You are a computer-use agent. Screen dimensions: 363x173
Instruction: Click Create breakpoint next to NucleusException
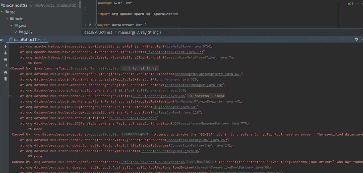135,134
